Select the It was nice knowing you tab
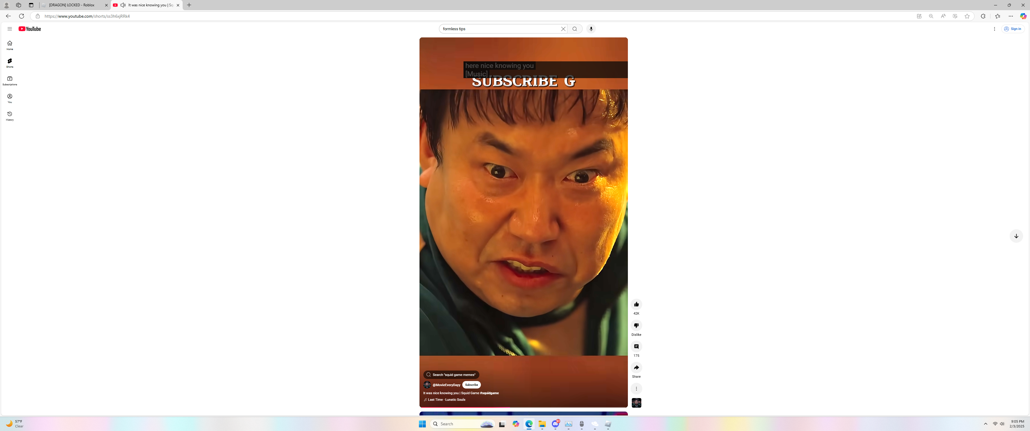 (150, 5)
